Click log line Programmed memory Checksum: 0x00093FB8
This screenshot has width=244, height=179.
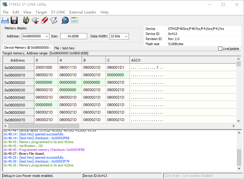point(44,150)
